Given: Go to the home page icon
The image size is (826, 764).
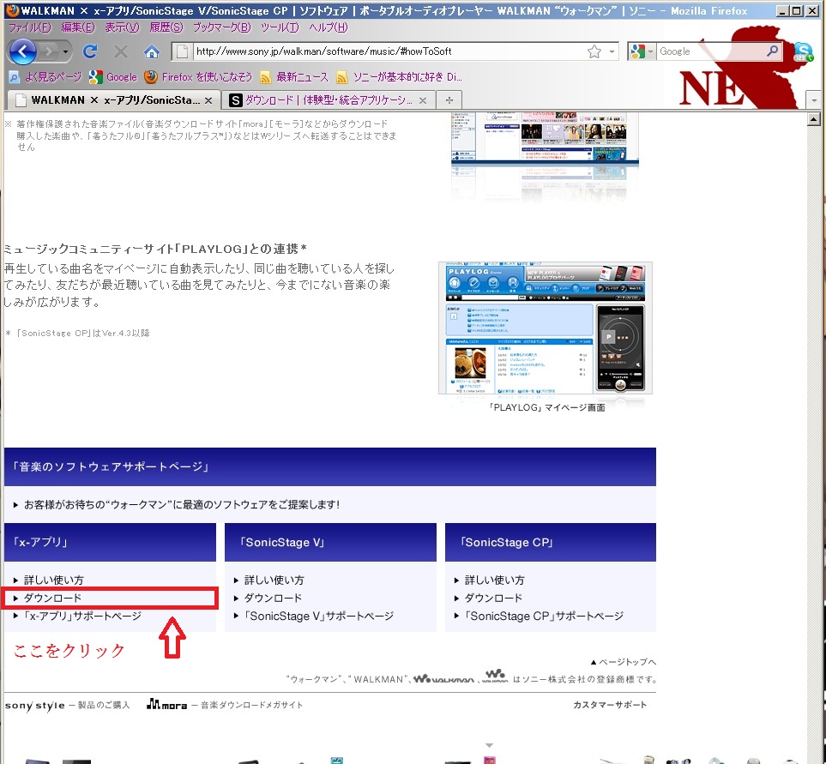Looking at the screenshot, I should (x=152, y=51).
